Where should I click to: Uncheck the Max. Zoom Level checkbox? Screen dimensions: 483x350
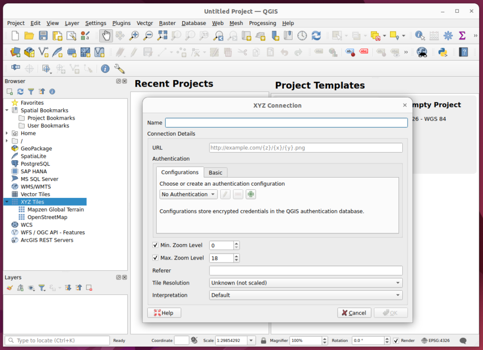(x=156, y=258)
